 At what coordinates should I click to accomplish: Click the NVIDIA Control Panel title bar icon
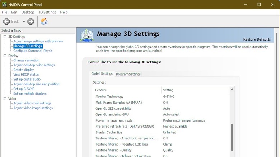(4, 4)
